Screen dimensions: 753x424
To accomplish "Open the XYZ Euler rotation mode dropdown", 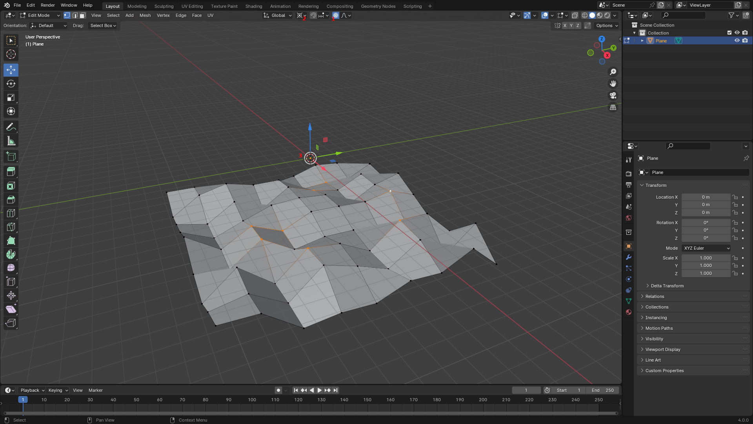I will [706, 248].
